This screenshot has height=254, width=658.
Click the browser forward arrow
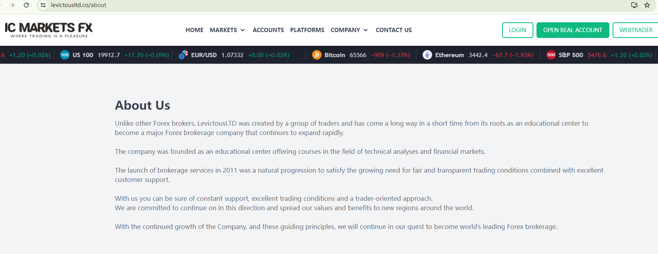click(12, 5)
